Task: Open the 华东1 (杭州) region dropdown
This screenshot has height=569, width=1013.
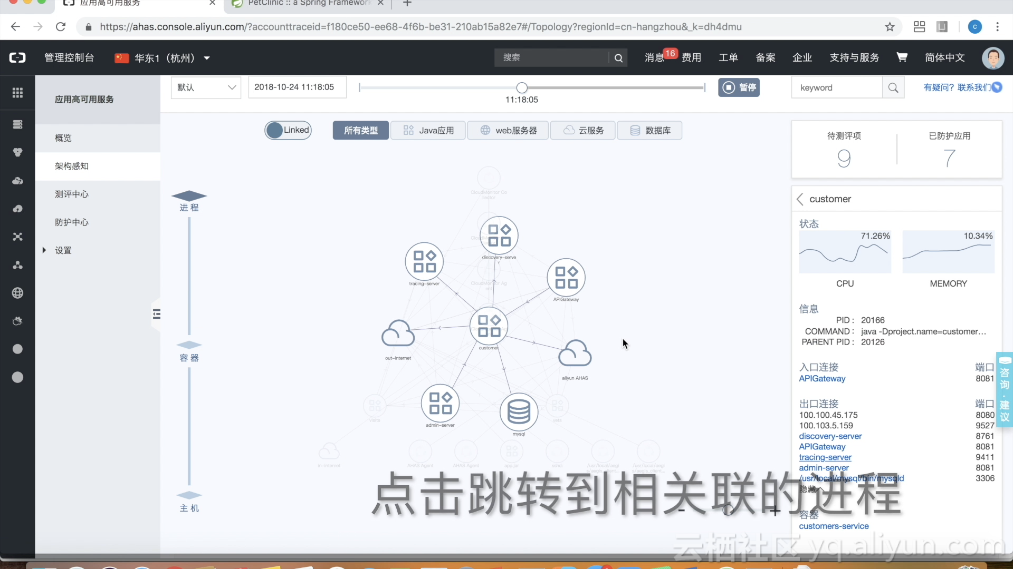Action: click(x=163, y=58)
